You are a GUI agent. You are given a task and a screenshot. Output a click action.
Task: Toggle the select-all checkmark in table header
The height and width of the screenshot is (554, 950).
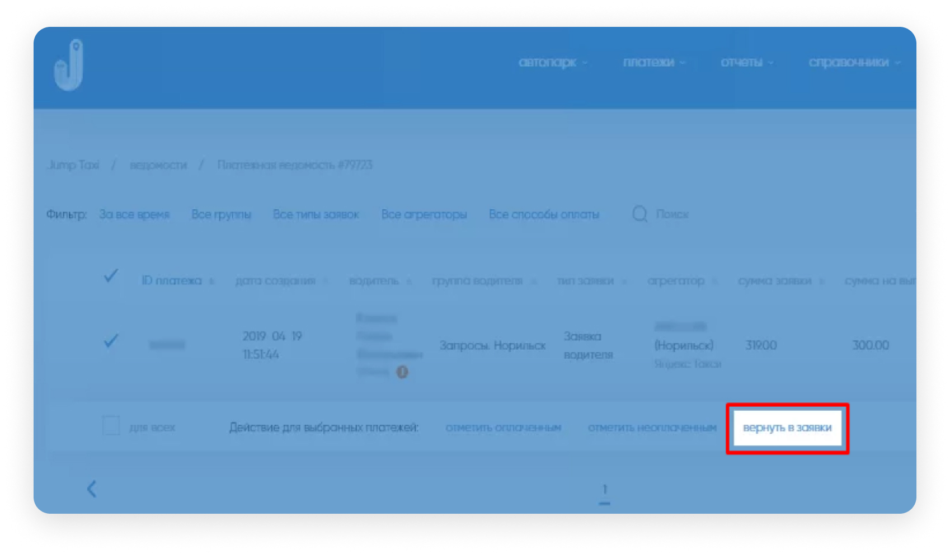111,275
